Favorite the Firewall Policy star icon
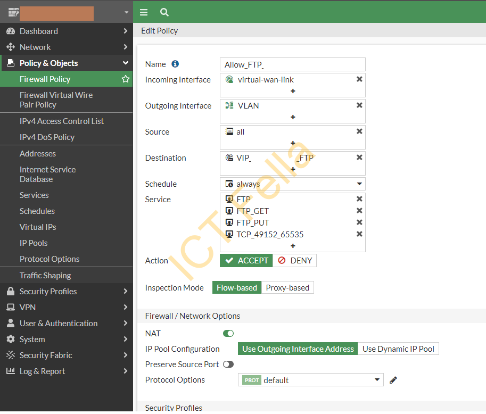 click(x=126, y=79)
